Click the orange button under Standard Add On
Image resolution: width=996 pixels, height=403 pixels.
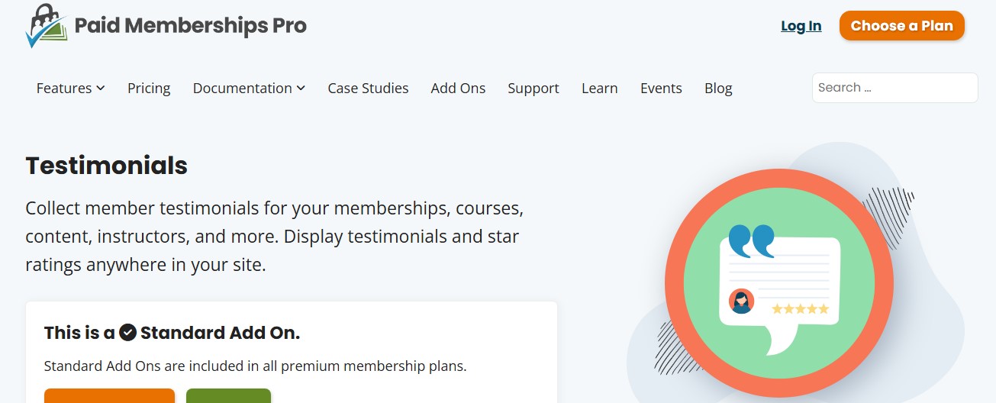point(109,396)
